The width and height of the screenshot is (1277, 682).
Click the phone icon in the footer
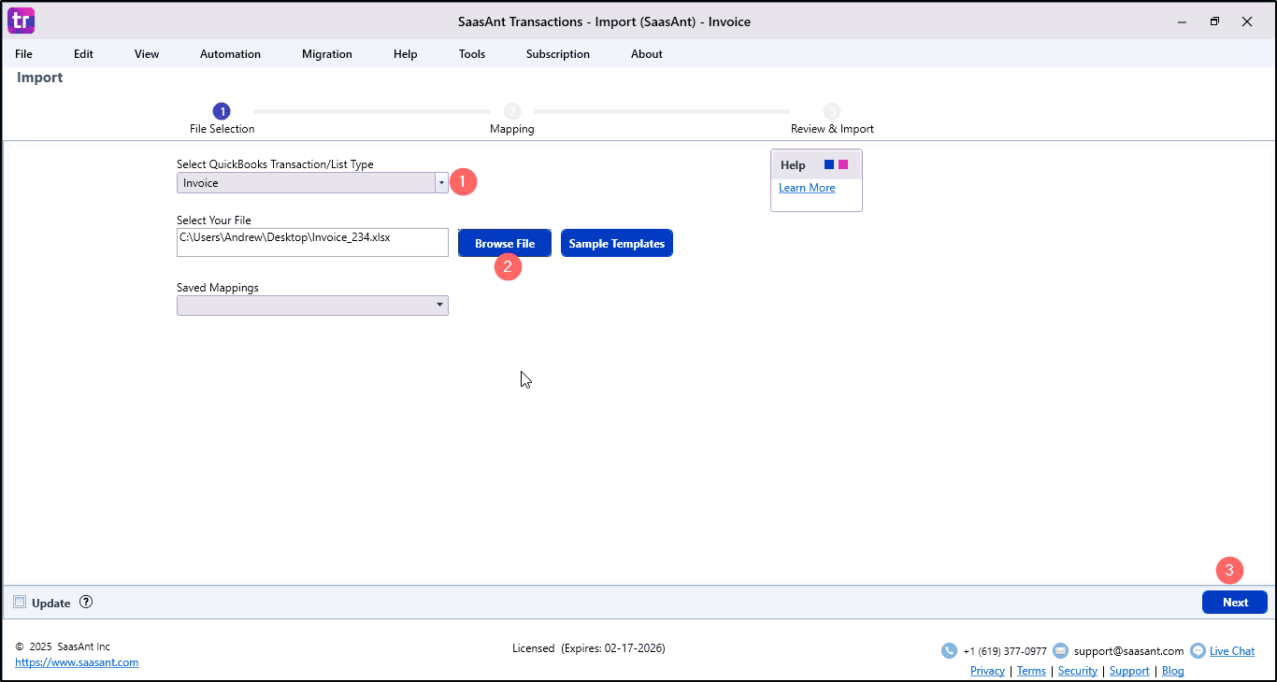(949, 651)
